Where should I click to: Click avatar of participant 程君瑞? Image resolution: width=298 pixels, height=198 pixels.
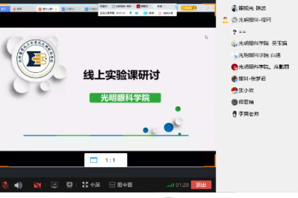(234, 102)
